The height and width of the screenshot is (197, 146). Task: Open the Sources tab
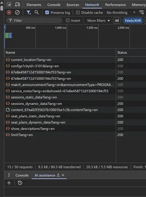point(73,5)
